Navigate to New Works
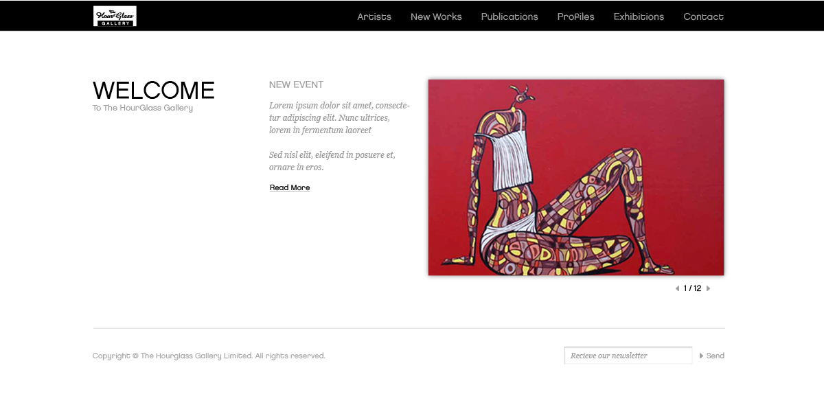824x405 pixels. point(436,16)
